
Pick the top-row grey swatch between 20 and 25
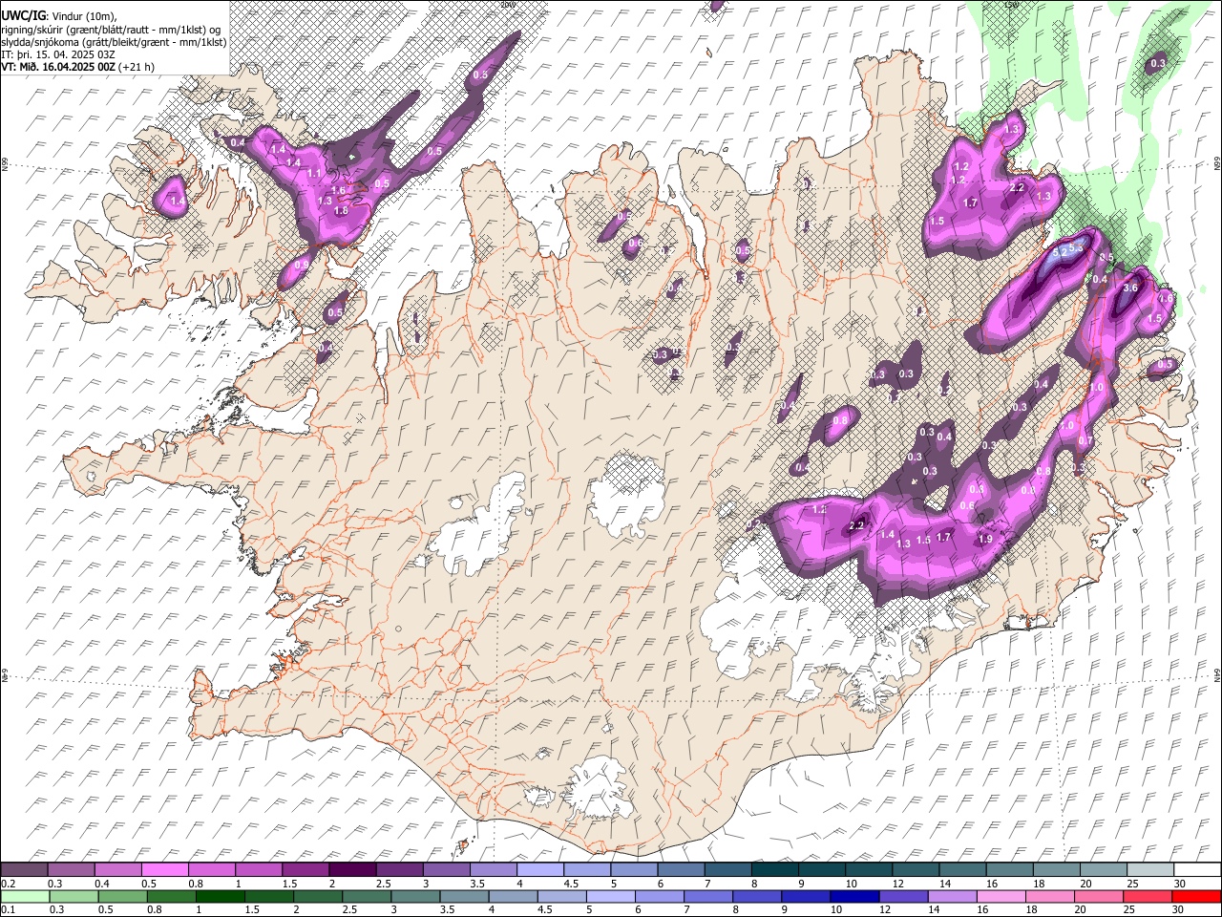pos(1104,870)
